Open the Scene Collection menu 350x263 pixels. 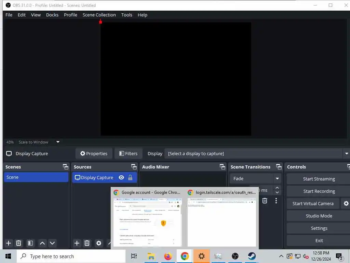point(99,15)
